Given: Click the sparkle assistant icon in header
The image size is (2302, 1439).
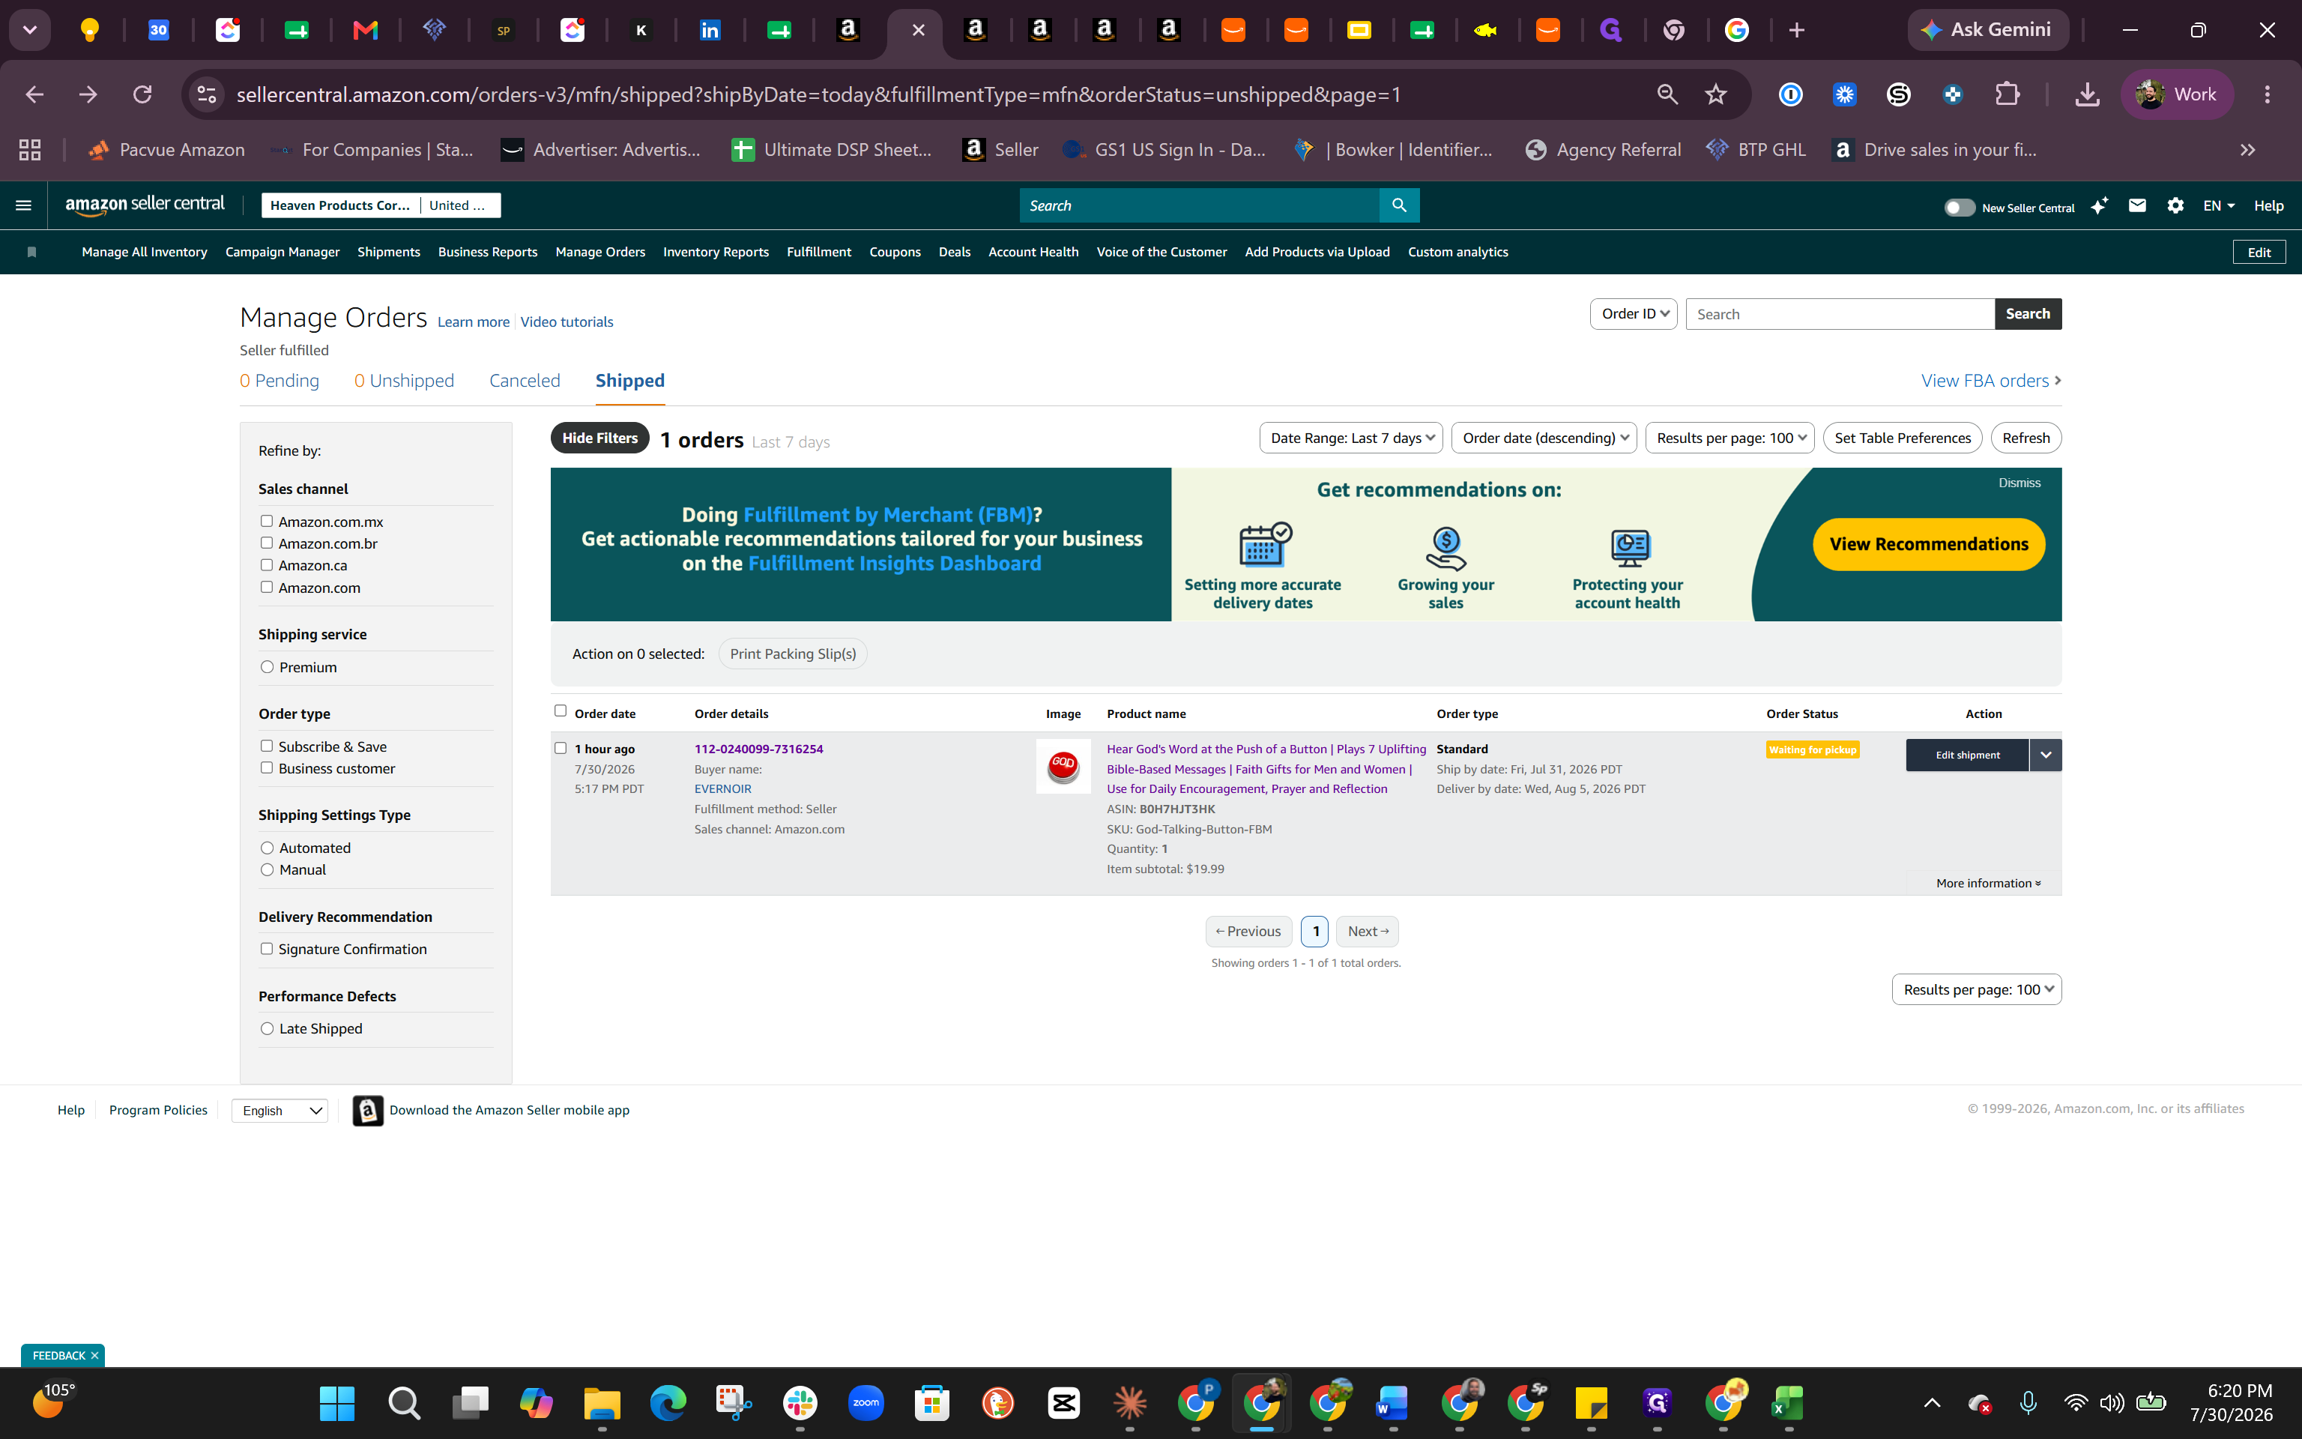Looking at the screenshot, I should click(x=2100, y=205).
